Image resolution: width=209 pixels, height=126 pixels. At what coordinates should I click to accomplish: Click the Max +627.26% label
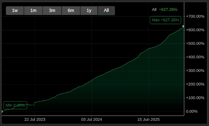coord(165,20)
